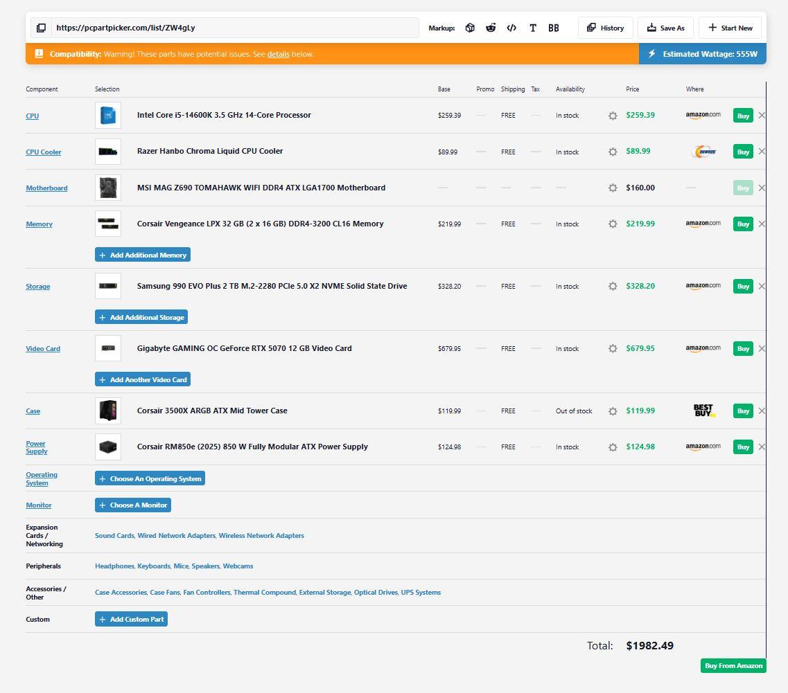The width and height of the screenshot is (788, 693).
Task: Select plain text markup icon
Action: click(x=533, y=28)
